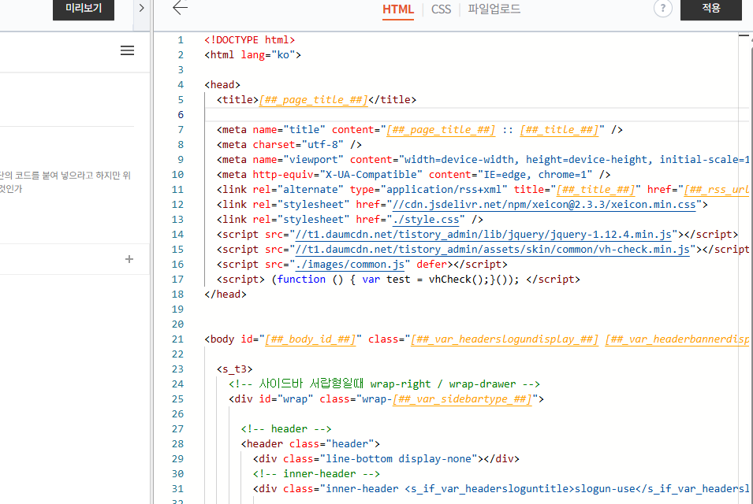Screen dimensions: 753x504
Task: Click the </head> closing tag
Action: 226,295
